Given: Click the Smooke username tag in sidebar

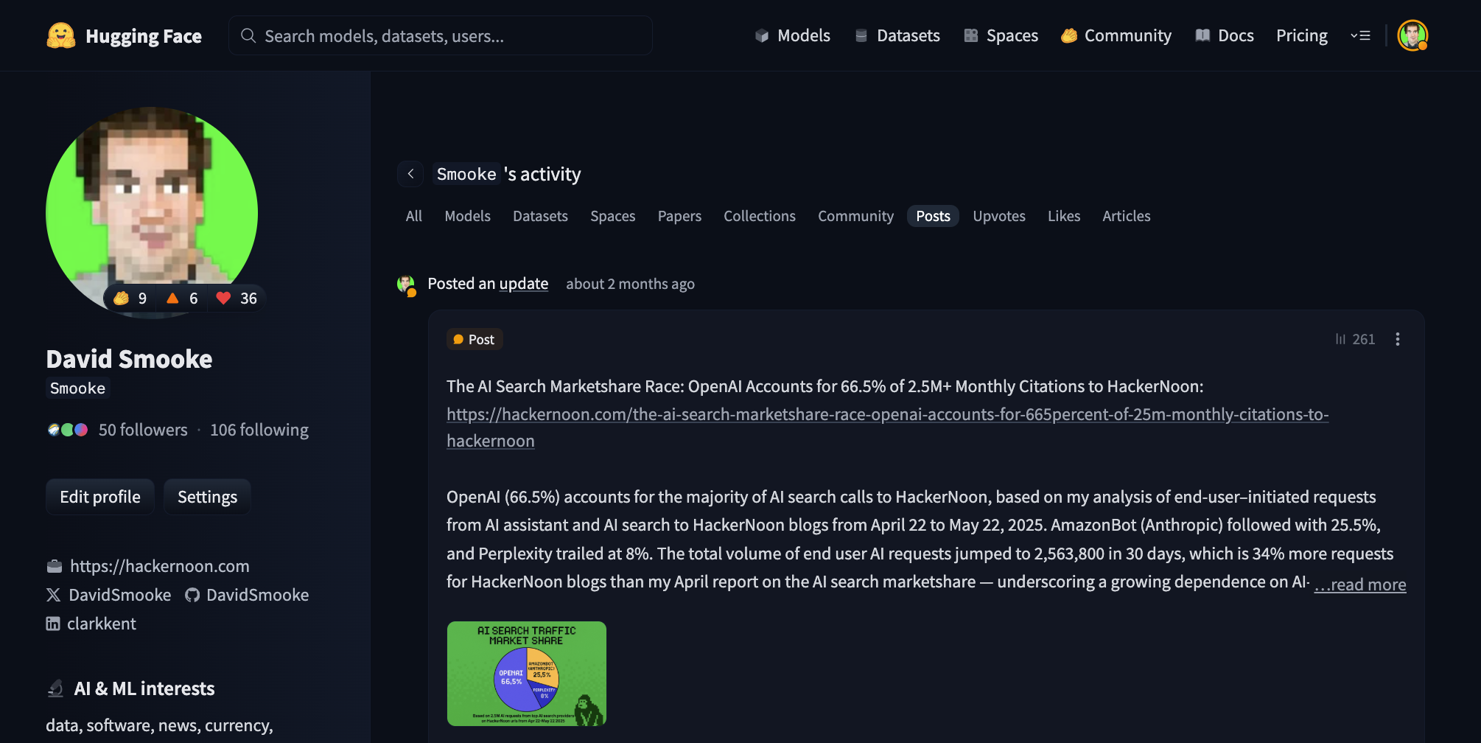Looking at the screenshot, I should click(x=77, y=388).
